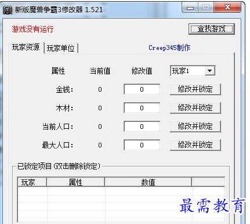Click the 金钱: label
Image resolution: width=250 pixels, height=224 pixels.
click(64, 89)
